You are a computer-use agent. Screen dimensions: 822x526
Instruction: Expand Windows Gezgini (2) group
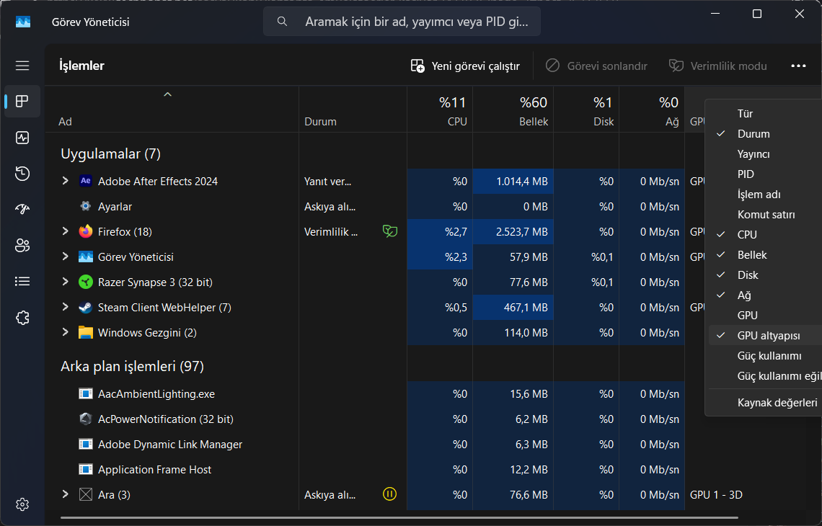coord(66,332)
